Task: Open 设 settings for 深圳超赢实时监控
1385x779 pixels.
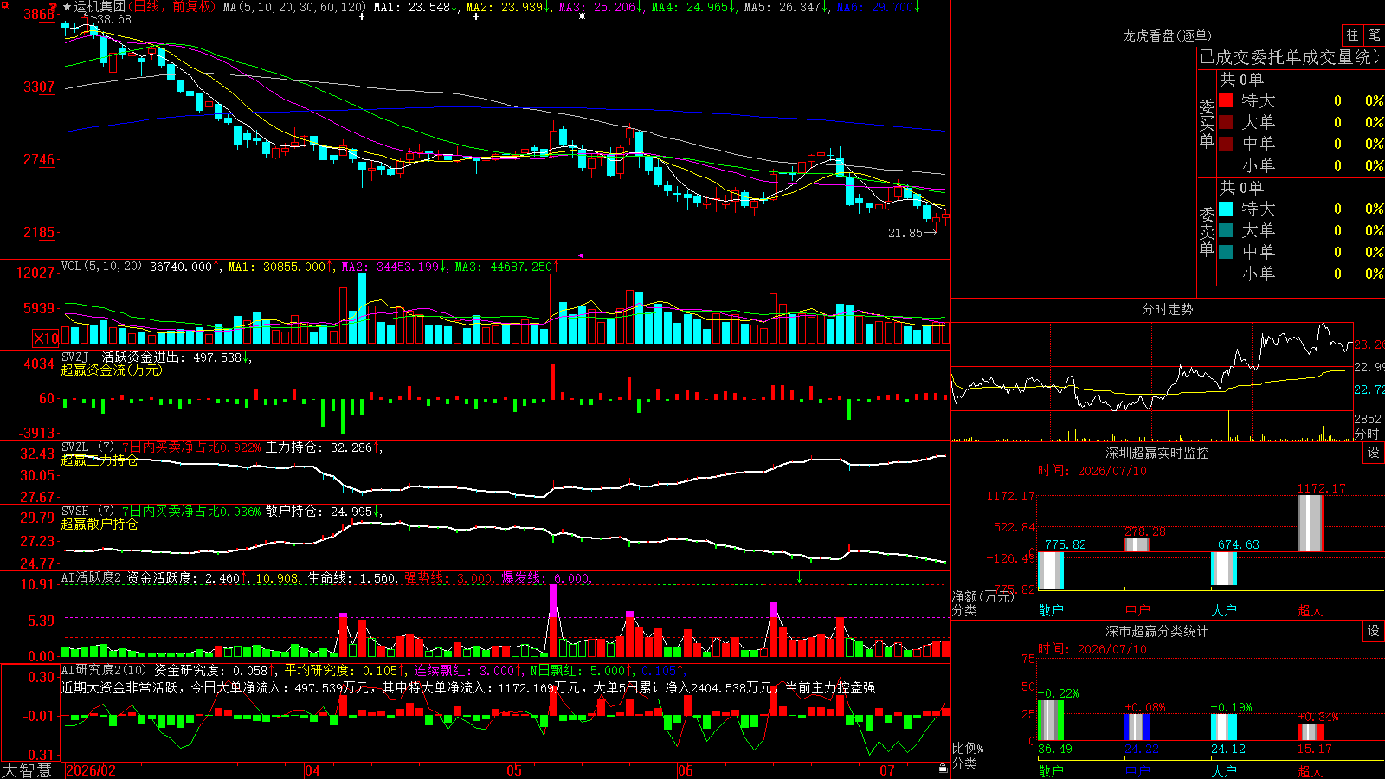Action: click(x=1374, y=453)
